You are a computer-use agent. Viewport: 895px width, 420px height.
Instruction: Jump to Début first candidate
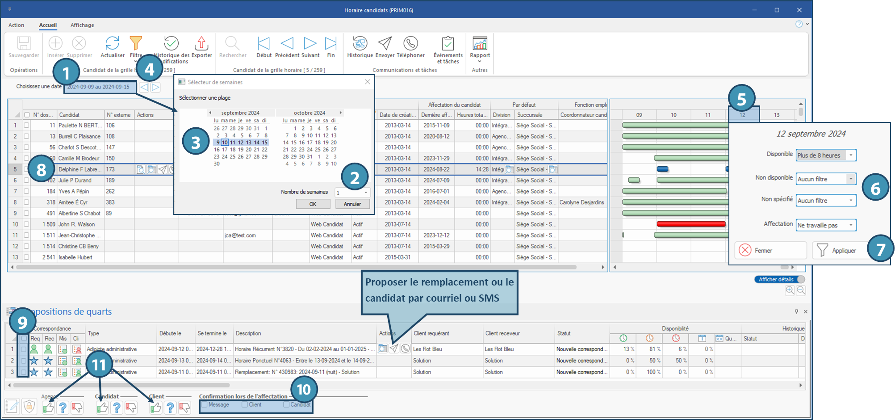click(263, 44)
